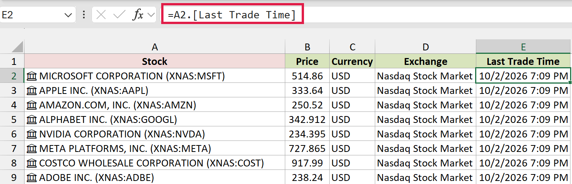The image size is (572, 184).
Task: Click the price cell 234.395
Action: click(x=307, y=134)
